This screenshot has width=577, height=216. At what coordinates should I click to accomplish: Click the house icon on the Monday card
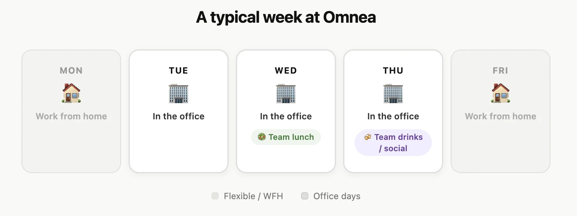[71, 93]
